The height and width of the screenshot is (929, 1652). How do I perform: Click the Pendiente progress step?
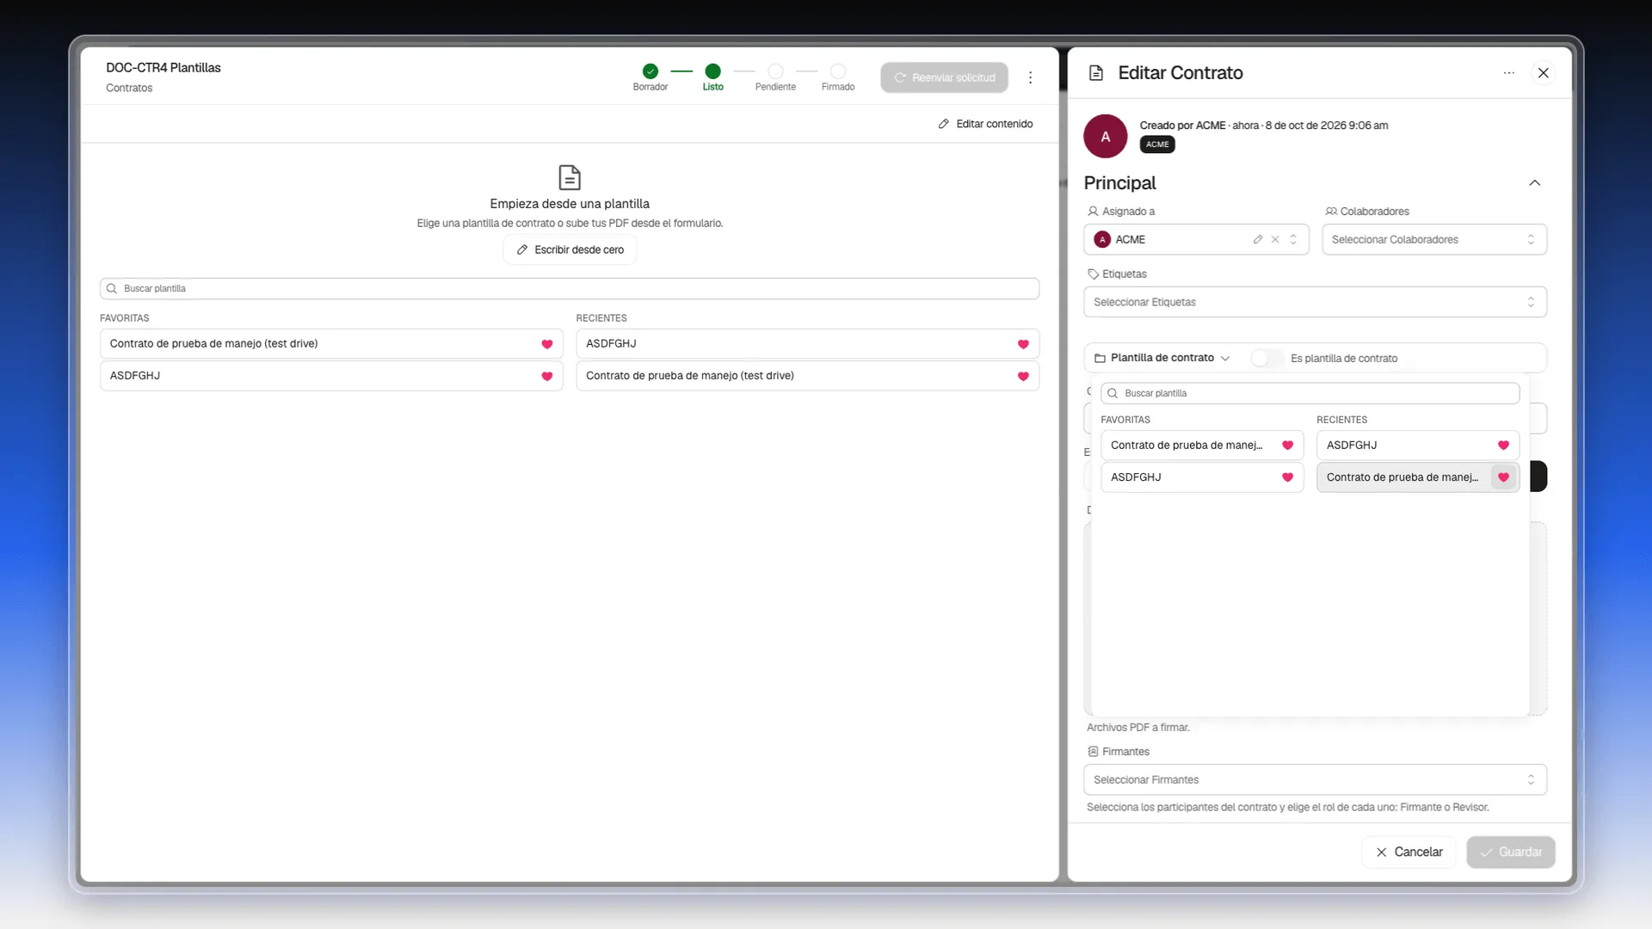click(x=775, y=77)
